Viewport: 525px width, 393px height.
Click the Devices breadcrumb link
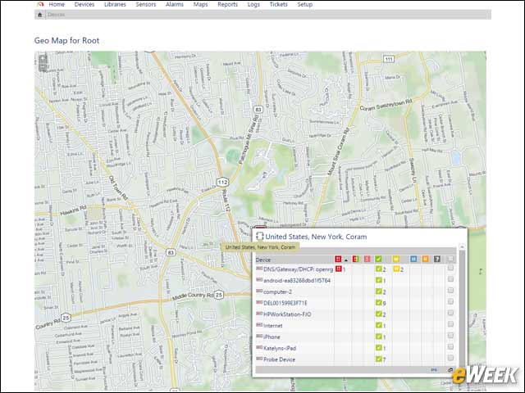[x=57, y=15]
